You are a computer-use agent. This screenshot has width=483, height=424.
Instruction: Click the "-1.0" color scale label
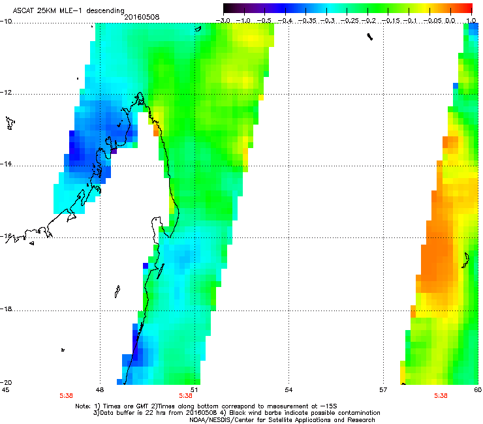click(x=243, y=21)
